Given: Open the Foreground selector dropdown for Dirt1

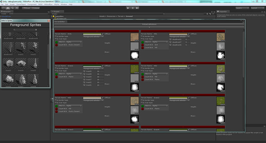Looking at the screenshot, I should tap(93, 37).
